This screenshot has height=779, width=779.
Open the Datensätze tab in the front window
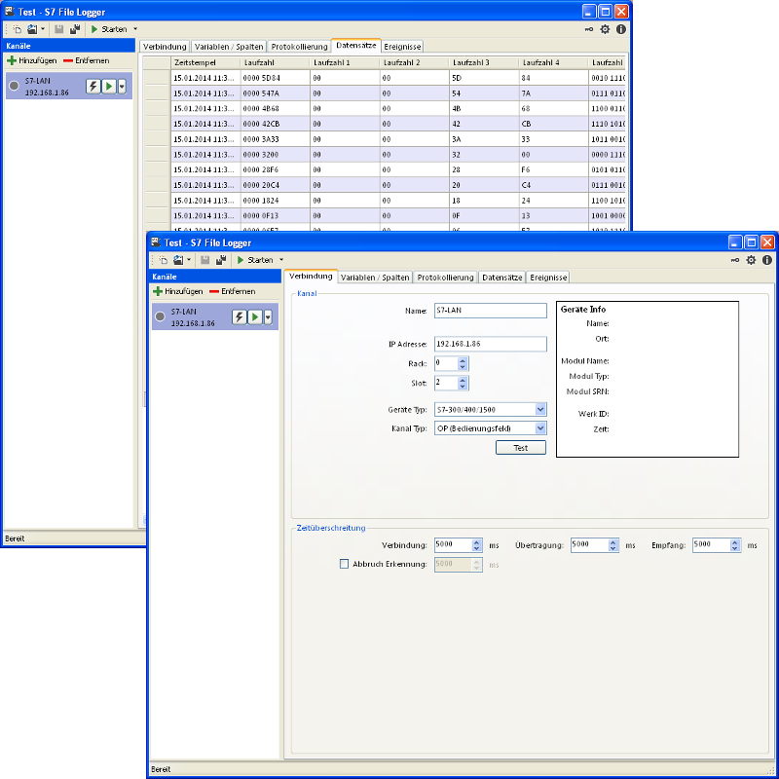(x=501, y=278)
